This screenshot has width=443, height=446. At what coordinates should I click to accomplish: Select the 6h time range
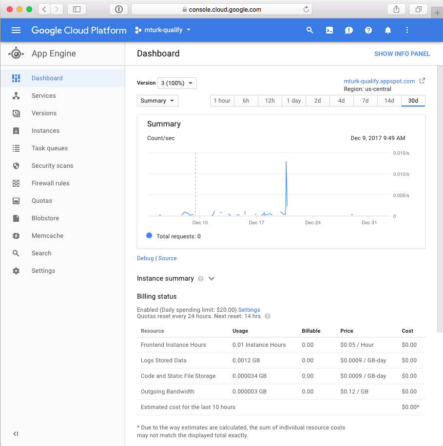click(x=246, y=101)
